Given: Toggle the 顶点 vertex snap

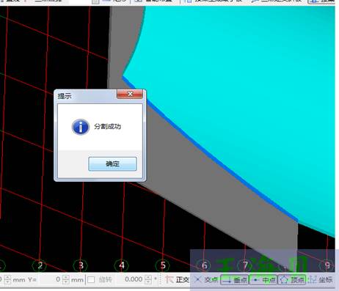Looking at the screenshot, I should click(292, 280).
